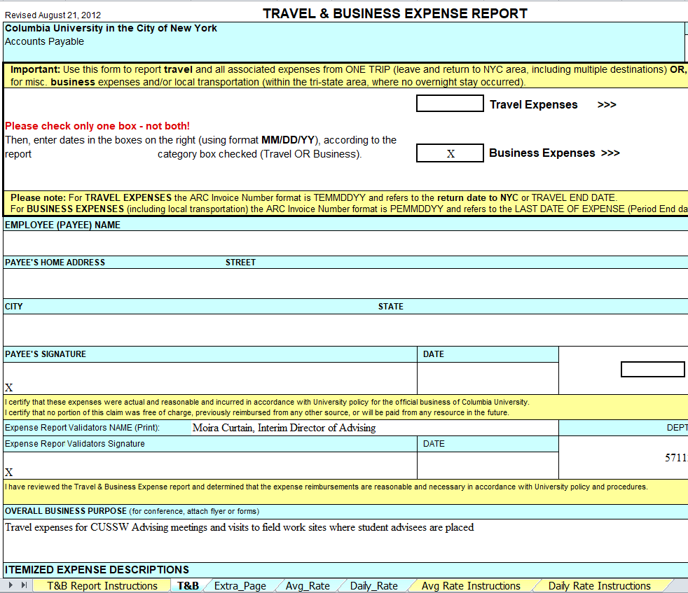
Task: Open the T&B Report Instructions sheet tab
Action: click(102, 585)
